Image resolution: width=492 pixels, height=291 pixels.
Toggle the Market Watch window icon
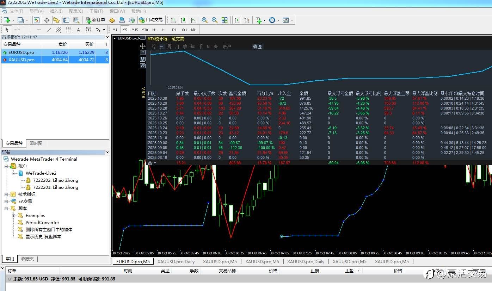(37, 20)
